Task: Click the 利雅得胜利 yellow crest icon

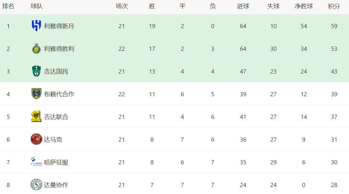Action: [x=36, y=48]
